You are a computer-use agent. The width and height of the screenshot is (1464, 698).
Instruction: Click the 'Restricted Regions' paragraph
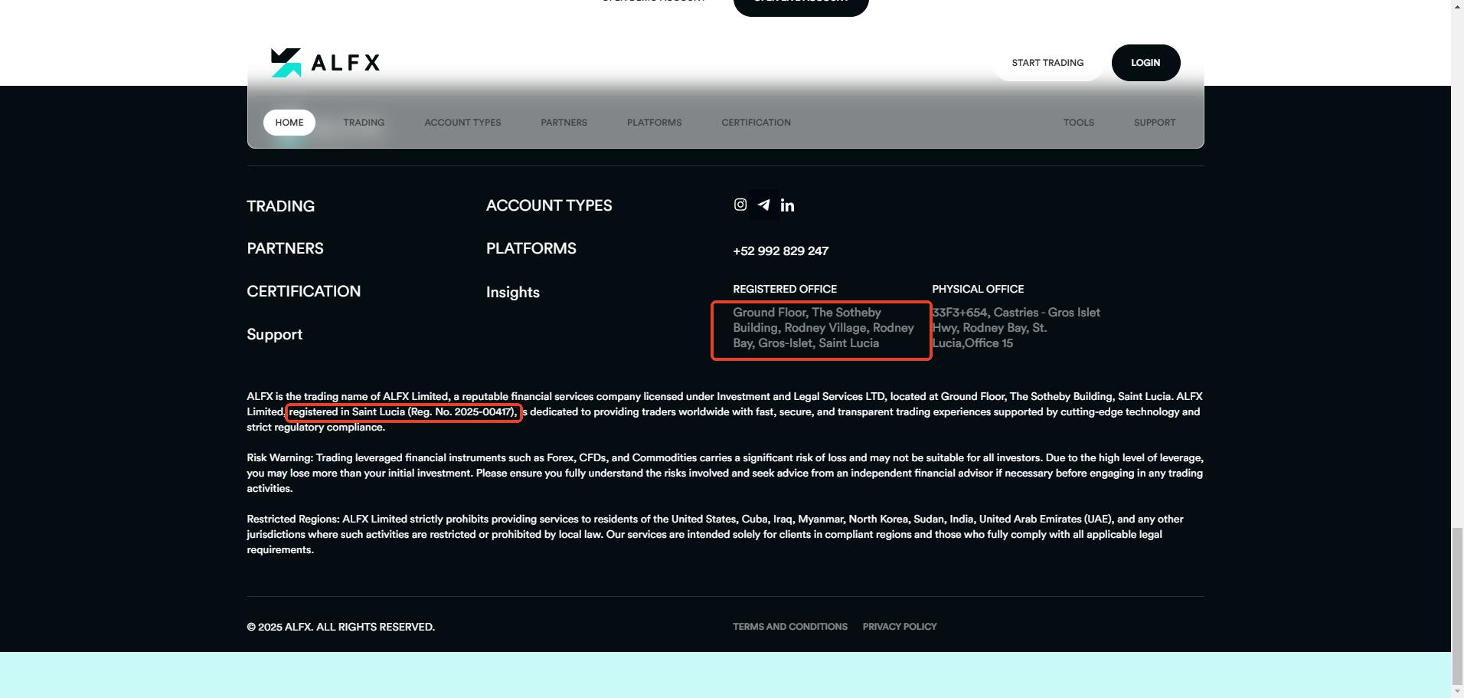[715, 535]
